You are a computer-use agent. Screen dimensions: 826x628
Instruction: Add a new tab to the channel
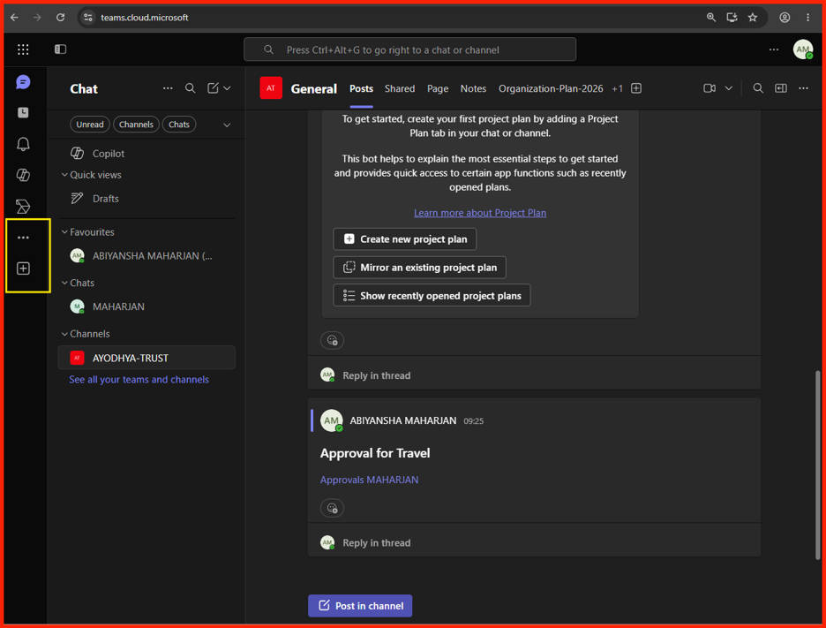[636, 88]
